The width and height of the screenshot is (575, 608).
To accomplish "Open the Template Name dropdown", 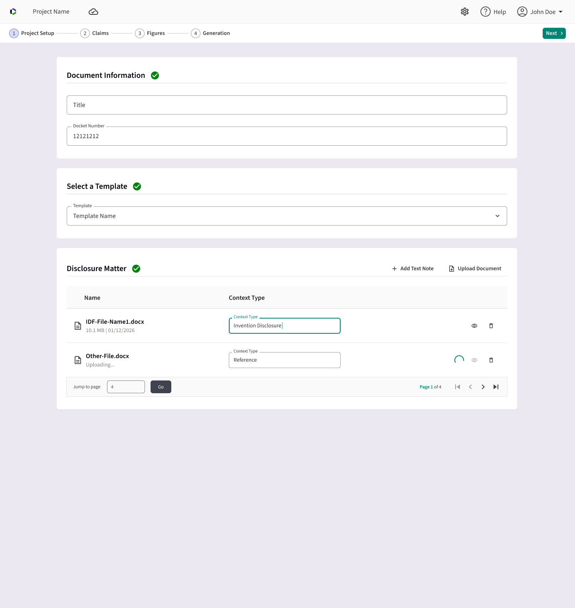I will [x=287, y=216].
